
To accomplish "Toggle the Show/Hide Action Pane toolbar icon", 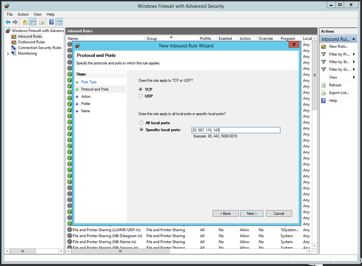I will tap(59, 22).
